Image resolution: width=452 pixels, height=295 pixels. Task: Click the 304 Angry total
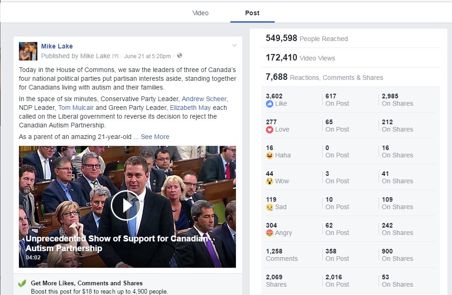pyautogui.click(x=271, y=225)
